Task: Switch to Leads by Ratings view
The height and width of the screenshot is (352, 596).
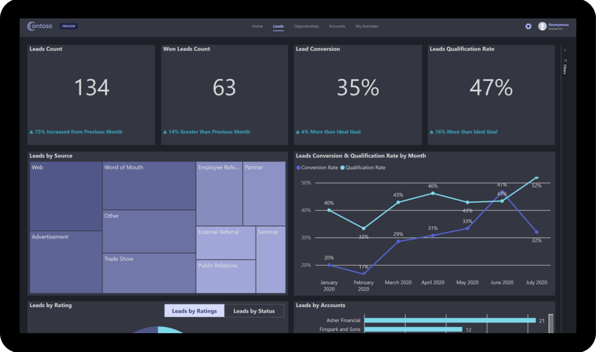Action: click(194, 311)
